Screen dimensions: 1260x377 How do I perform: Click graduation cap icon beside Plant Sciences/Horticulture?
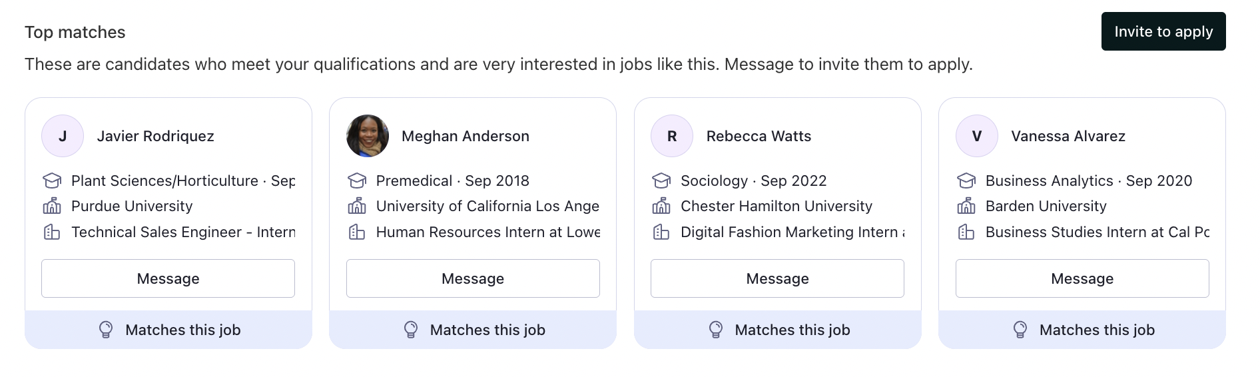[52, 181]
